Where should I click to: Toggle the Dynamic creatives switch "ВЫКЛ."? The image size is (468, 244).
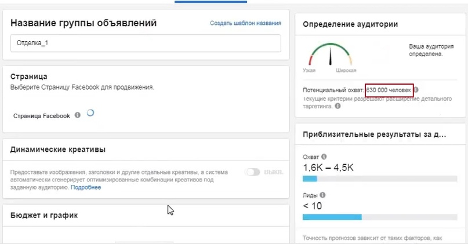pos(252,172)
